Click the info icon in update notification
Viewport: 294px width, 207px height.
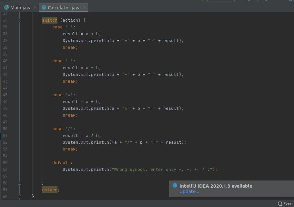pyautogui.click(x=175, y=185)
